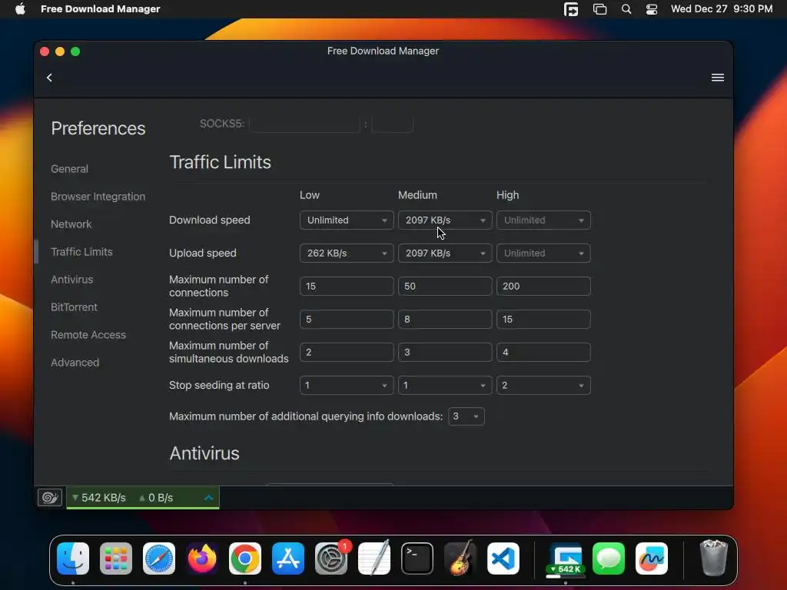This screenshot has width=787, height=590.
Task: Open Low upload speed dropdown
Action: pyautogui.click(x=347, y=254)
